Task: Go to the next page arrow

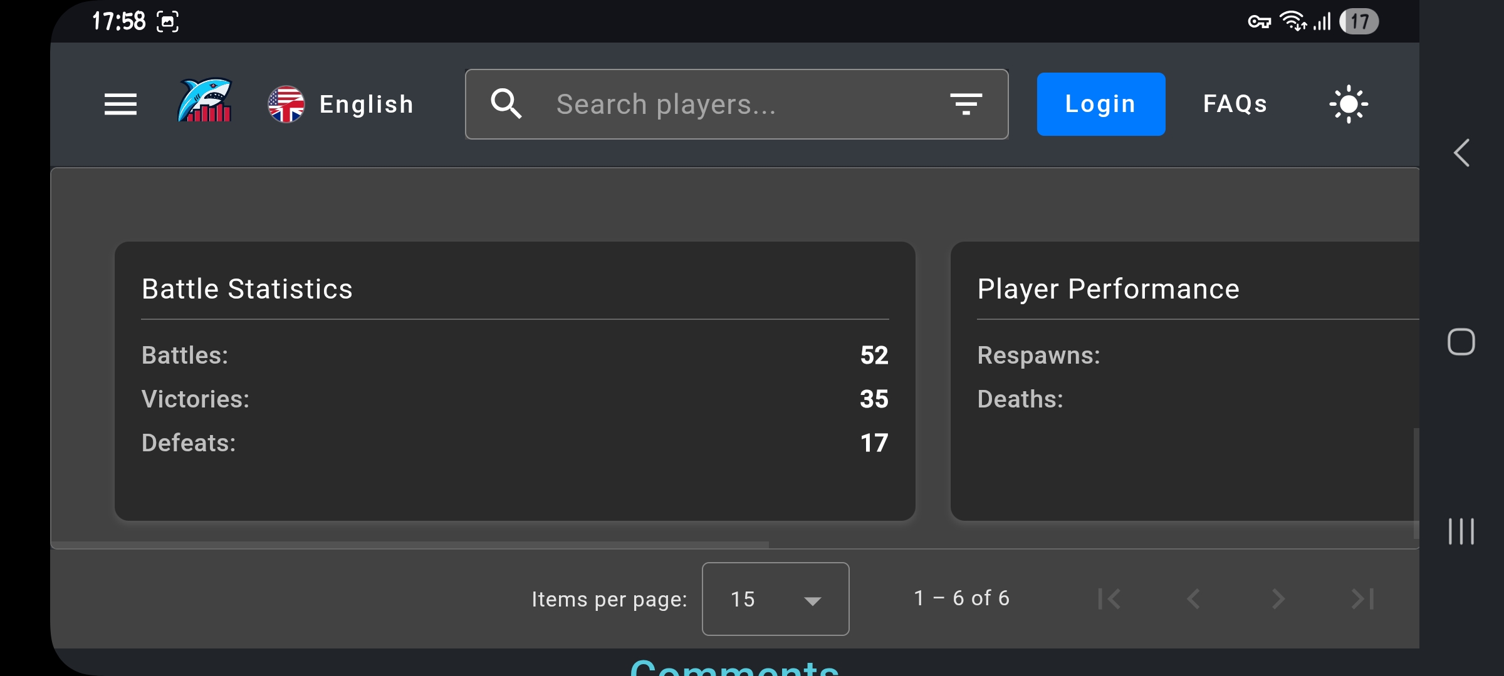Action: click(x=1278, y=599)
